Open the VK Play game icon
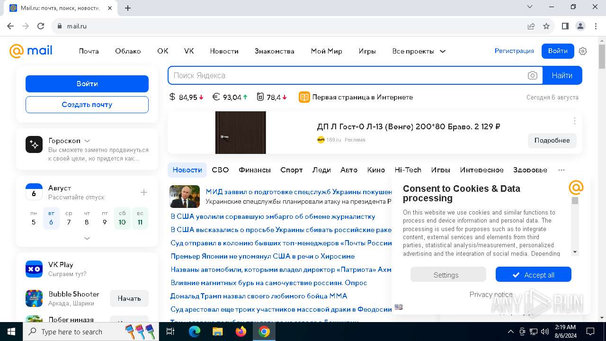 (34, 269)
